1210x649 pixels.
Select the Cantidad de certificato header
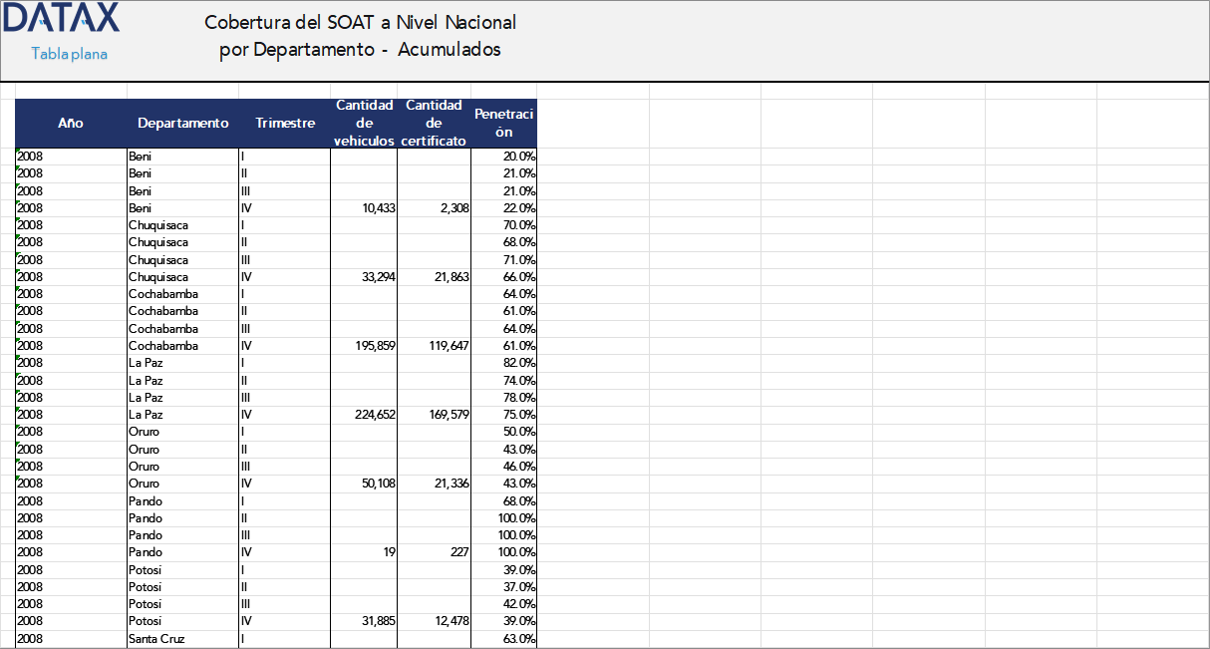[434, 123]
